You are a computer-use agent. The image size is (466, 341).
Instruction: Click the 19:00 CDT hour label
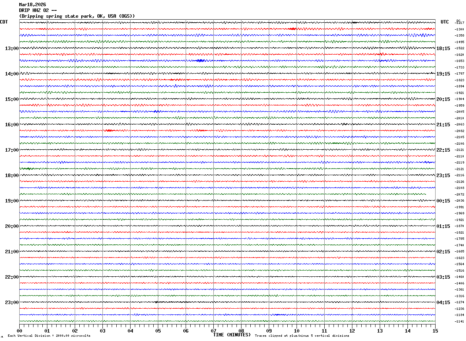12,201
